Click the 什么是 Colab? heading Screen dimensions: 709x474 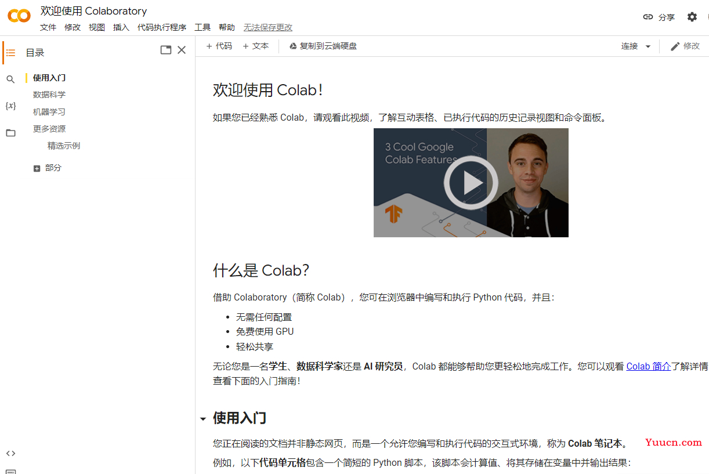pos(261,270)
